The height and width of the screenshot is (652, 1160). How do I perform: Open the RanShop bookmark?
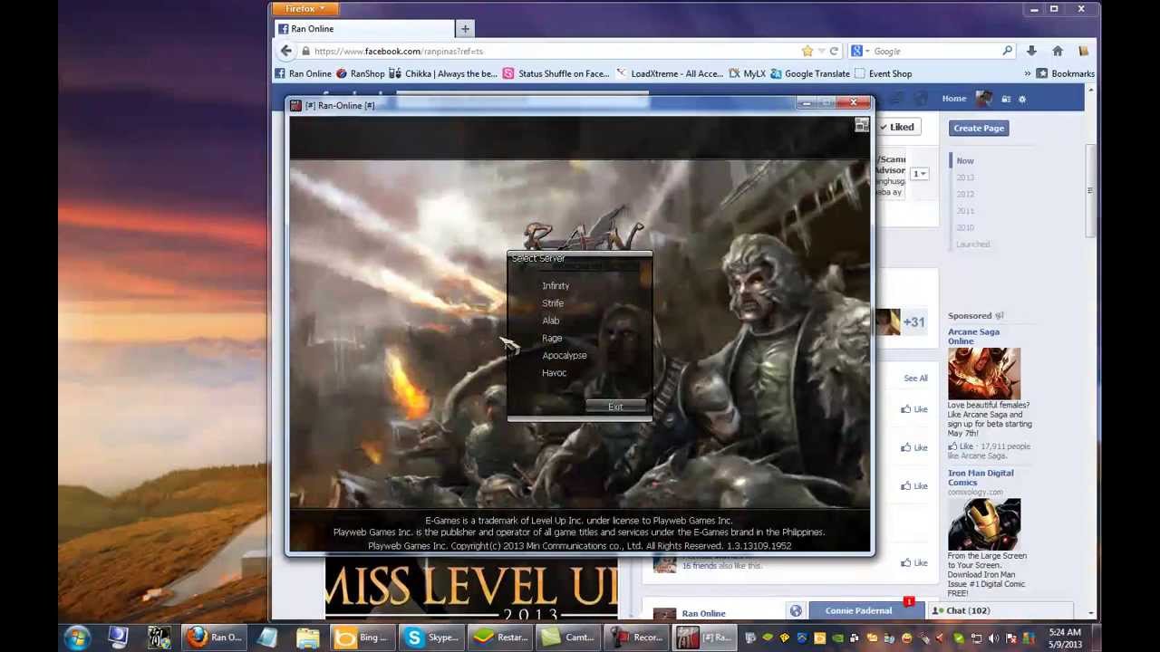tap(360, 74)
